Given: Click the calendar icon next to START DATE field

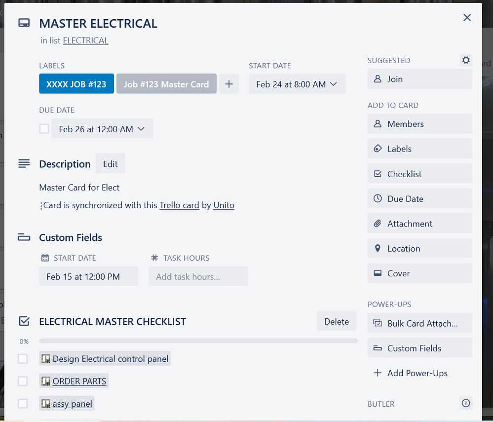Looking at the screenshot, I should tap(45, 258).
